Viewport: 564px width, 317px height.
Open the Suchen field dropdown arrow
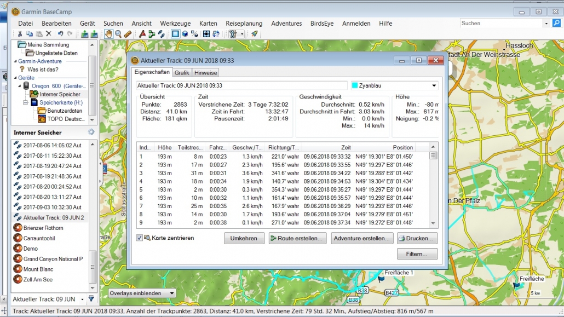coord(546,24)
